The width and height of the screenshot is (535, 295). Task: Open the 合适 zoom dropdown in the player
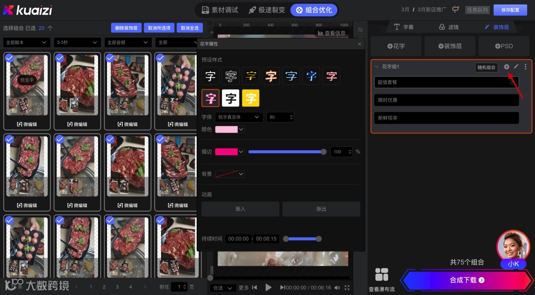coord(222,287)
